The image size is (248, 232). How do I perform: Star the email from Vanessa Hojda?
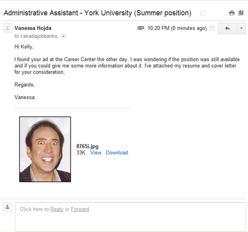click(x=212, y=28)
